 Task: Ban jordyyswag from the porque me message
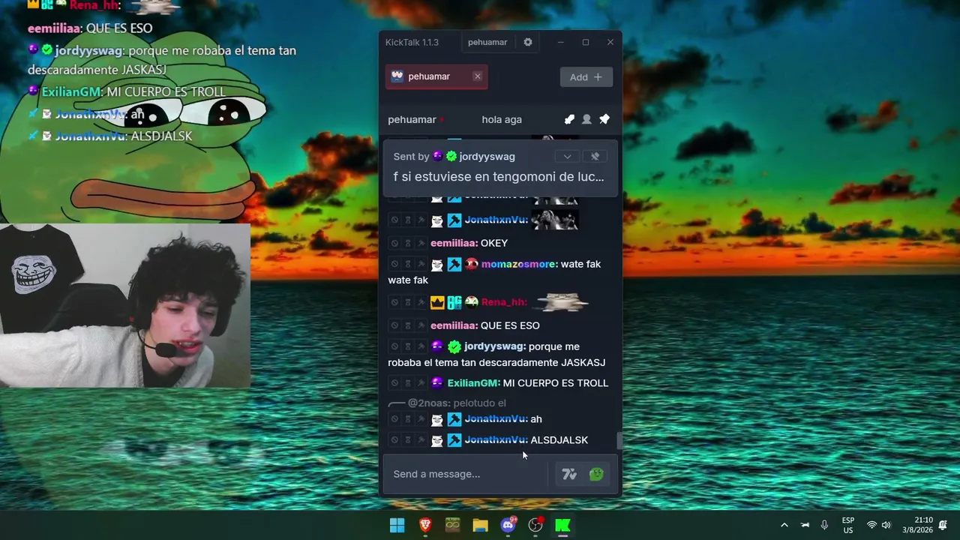coord(394,346)
